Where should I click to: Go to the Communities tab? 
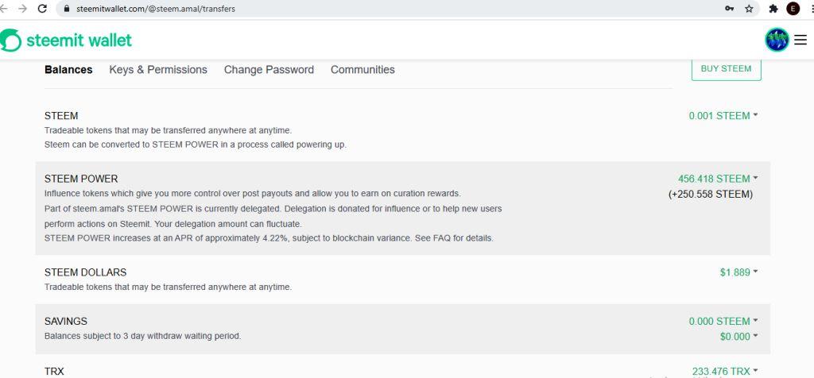point(362,70)
